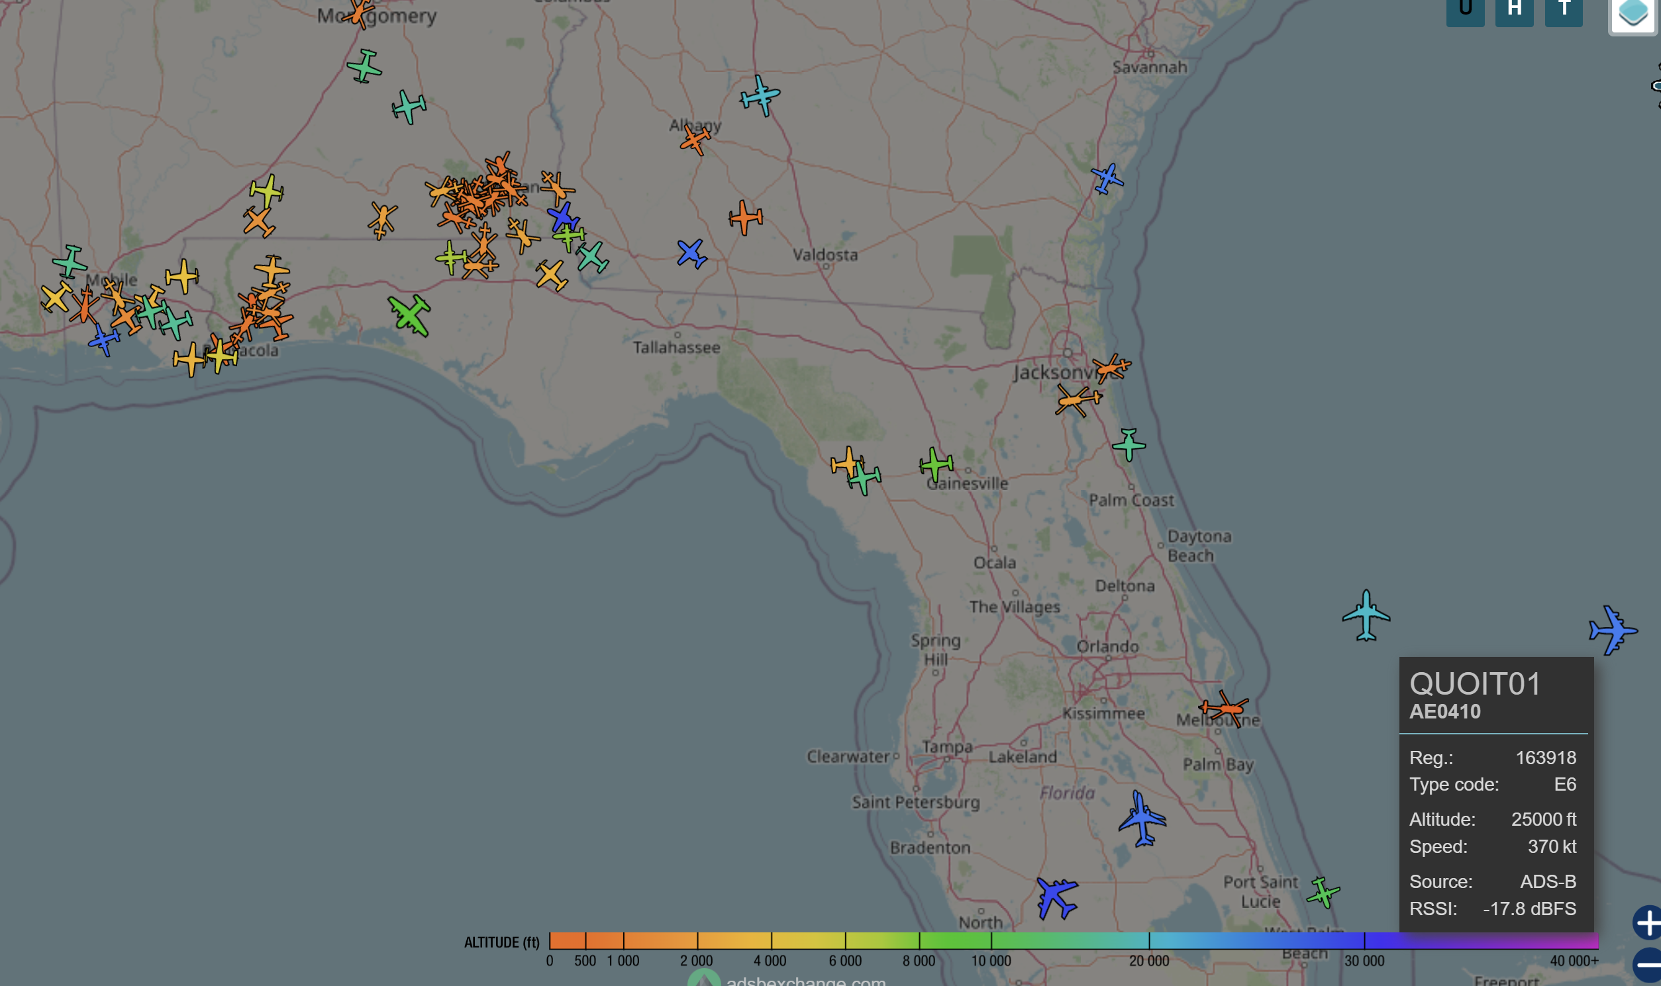Select the orange helicopter south of Jacksonville
The width and height of the screenshot is (1661, 986).
(1078, 400)
